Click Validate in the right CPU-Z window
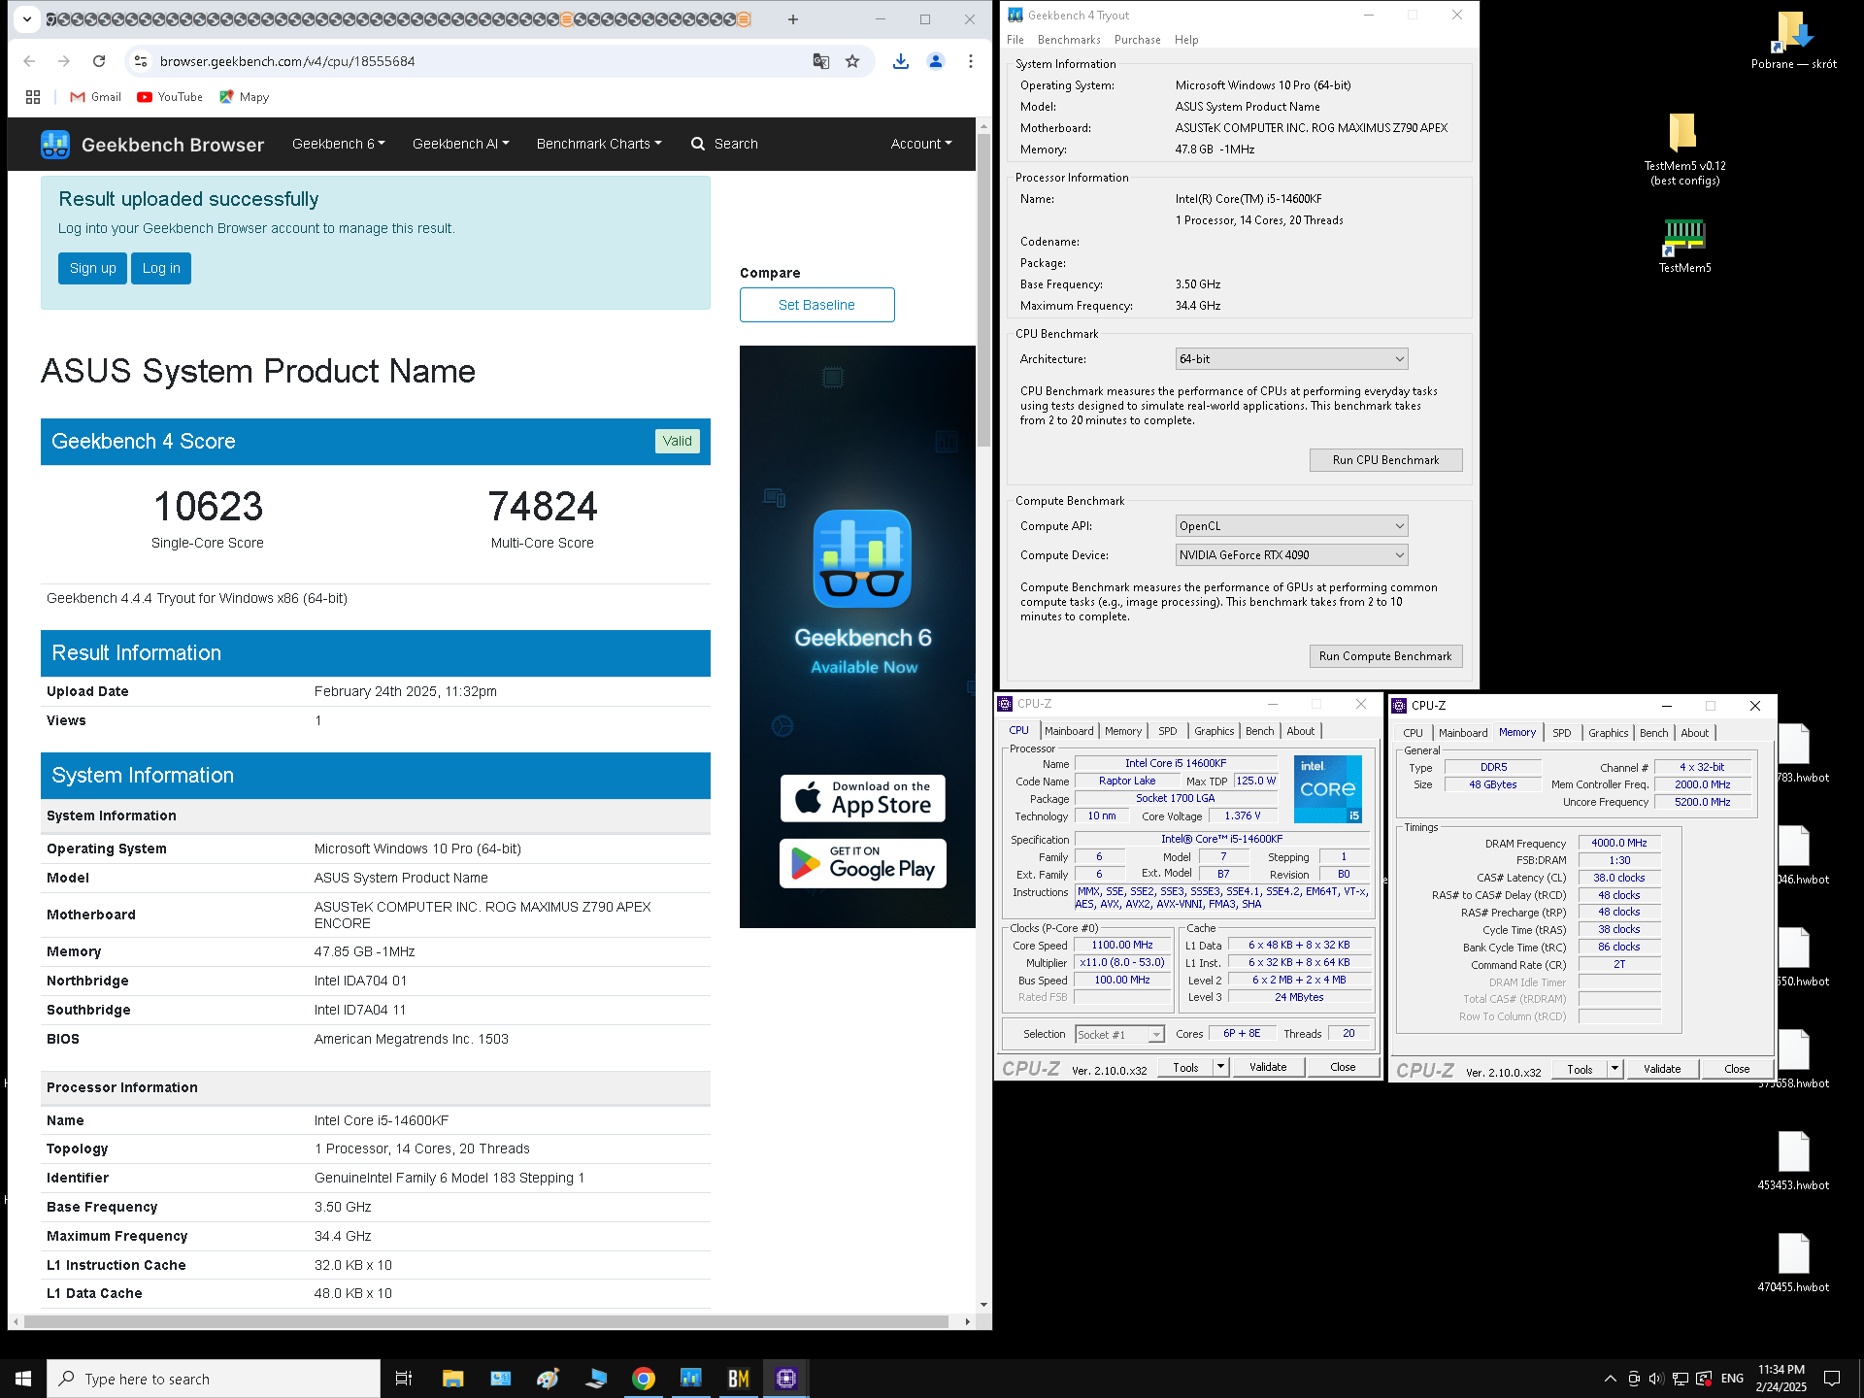This screenshot has width=1864, height=1398. [1661, 1069]
